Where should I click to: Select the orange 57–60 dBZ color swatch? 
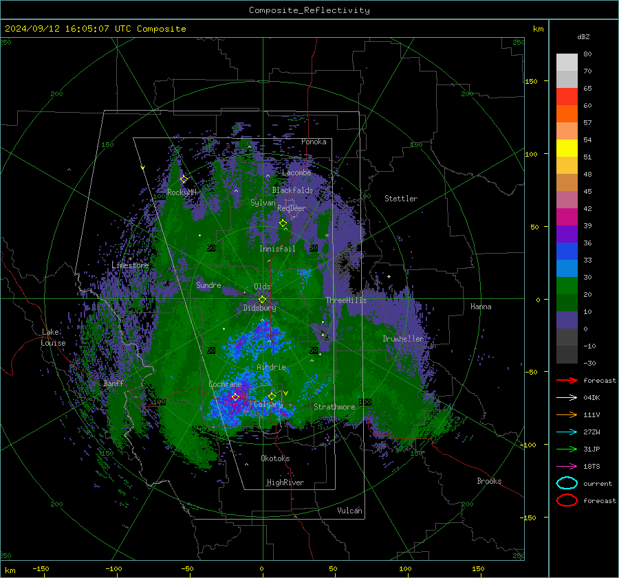click(567, 114)
